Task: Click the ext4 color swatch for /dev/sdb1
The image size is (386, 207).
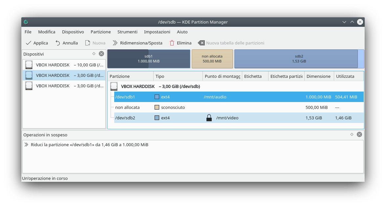Action: coord(157,97)
